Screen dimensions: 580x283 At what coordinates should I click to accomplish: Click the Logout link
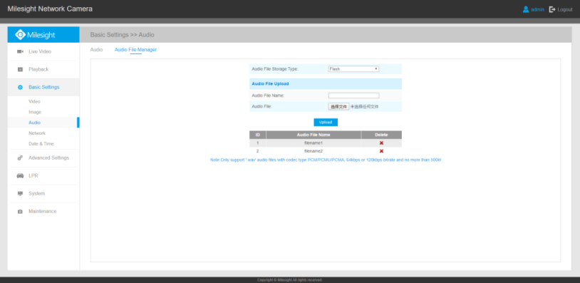click(x=565, y=9)
